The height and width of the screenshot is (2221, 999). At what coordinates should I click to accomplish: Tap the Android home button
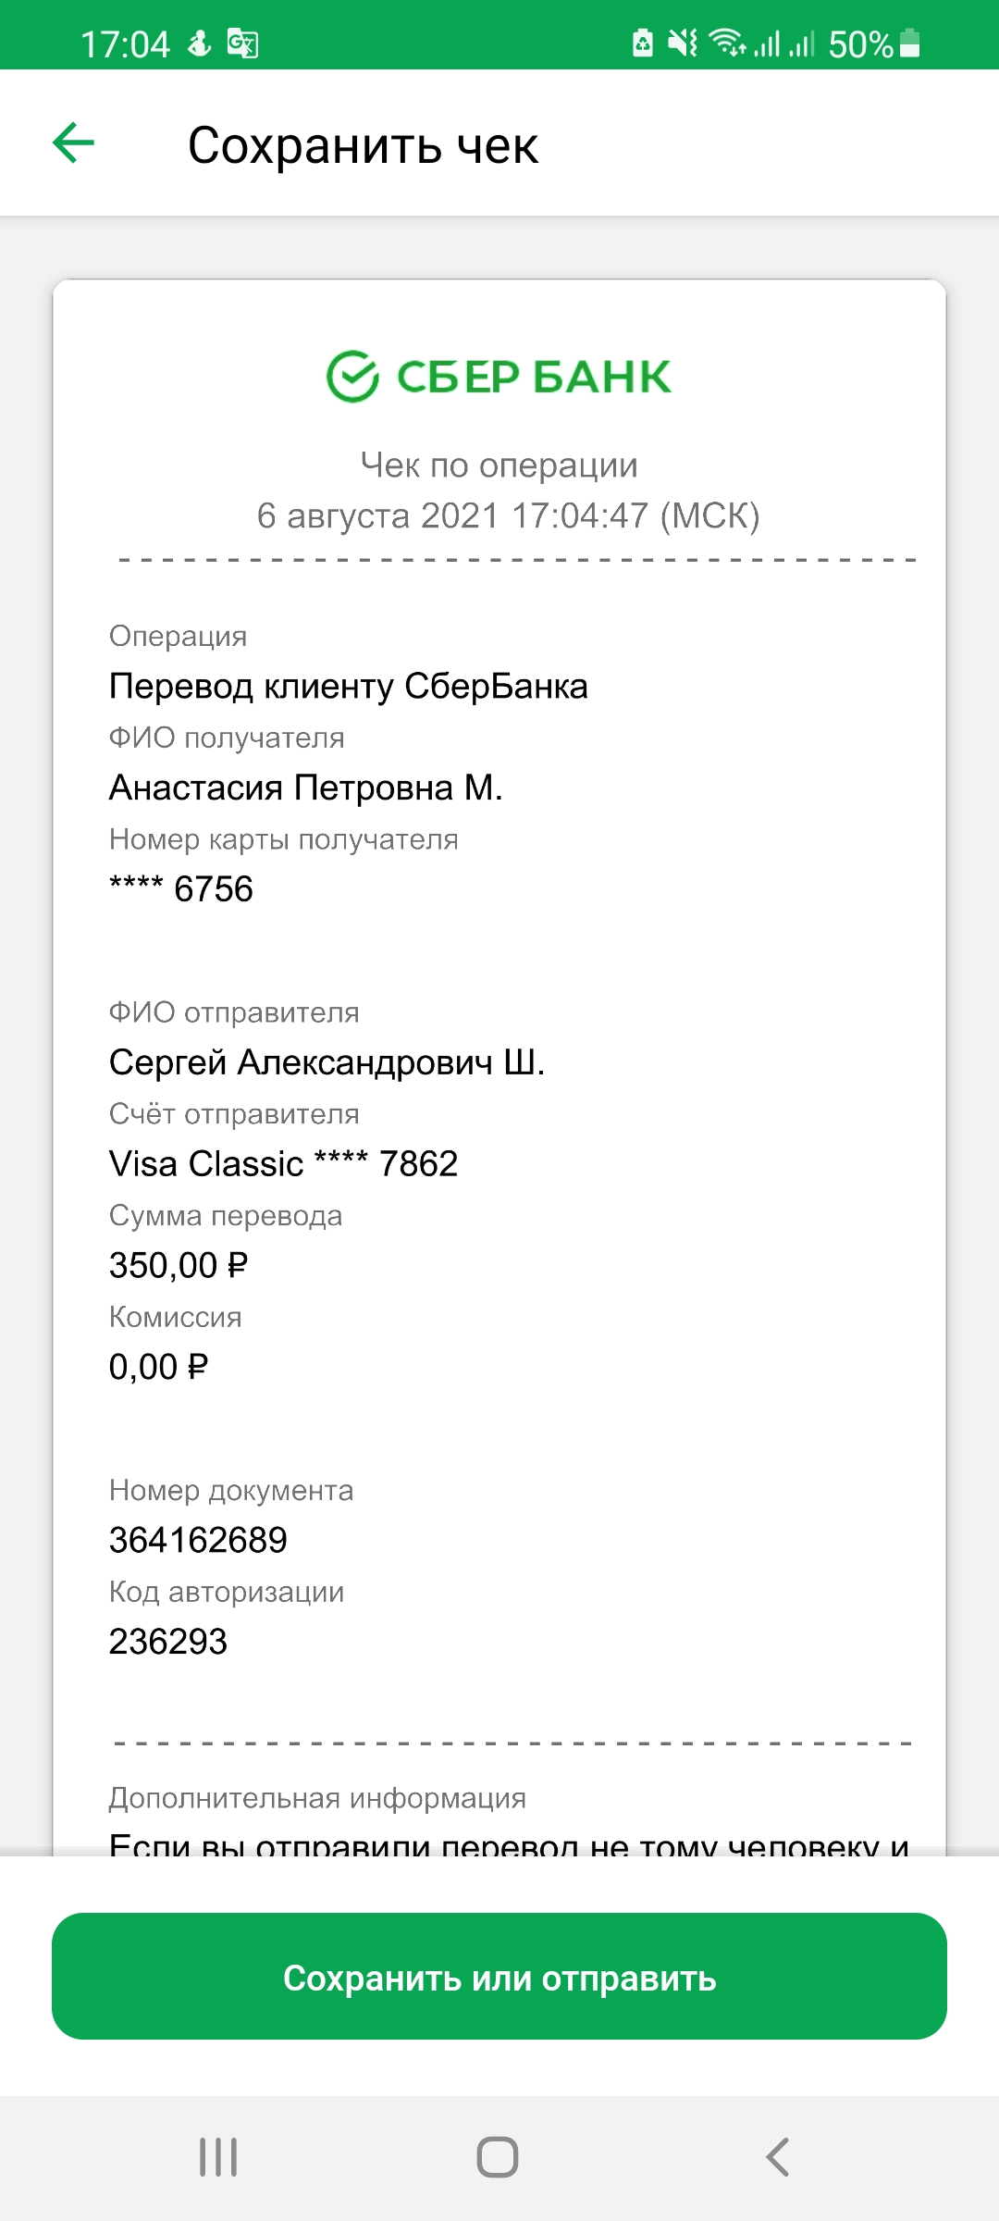(x=498, y=2157)
